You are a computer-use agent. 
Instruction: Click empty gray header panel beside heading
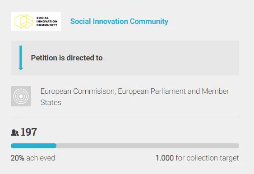point(170,58)
